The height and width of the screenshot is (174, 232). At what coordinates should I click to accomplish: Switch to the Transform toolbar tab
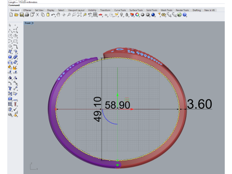click(x=105, y=10)
